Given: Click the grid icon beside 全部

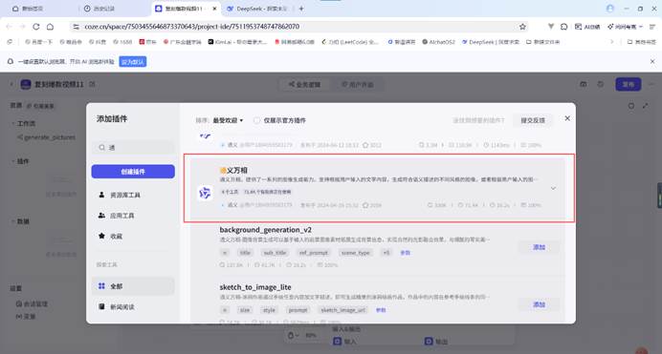Looking at the screenshot, I should click(x=101, y=286).
